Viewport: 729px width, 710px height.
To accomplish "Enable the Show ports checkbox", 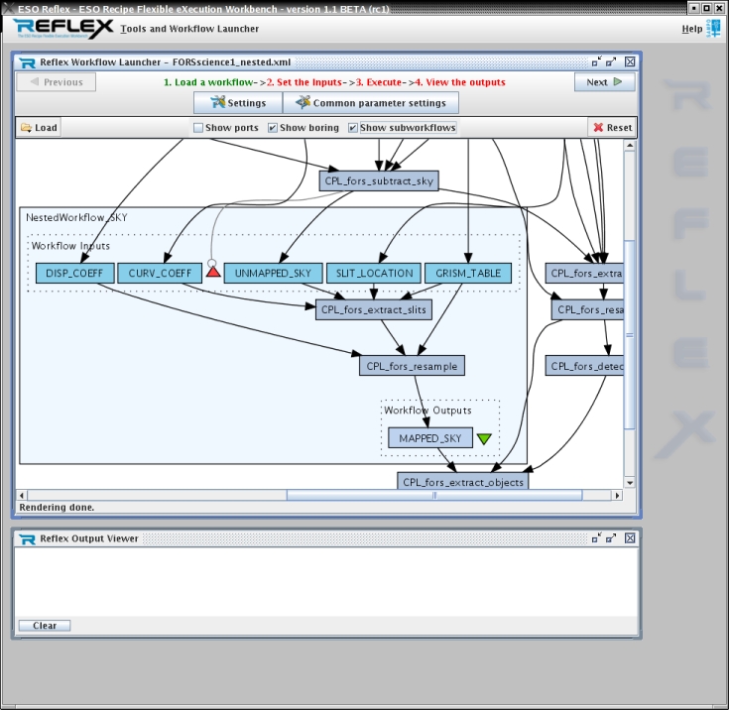I will 198,128.
